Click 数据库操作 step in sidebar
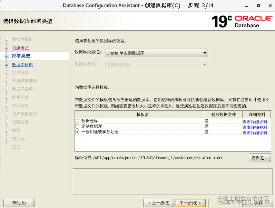 pos(22,39)
